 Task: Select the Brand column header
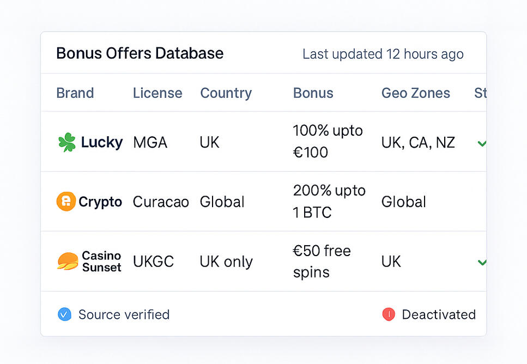pyautogui.click(x=75, y=93)
